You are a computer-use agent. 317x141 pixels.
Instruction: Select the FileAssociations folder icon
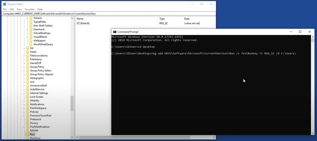28,56
